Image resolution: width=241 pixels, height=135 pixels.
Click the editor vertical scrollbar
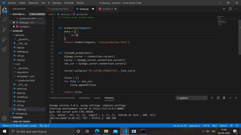[239, 37]
